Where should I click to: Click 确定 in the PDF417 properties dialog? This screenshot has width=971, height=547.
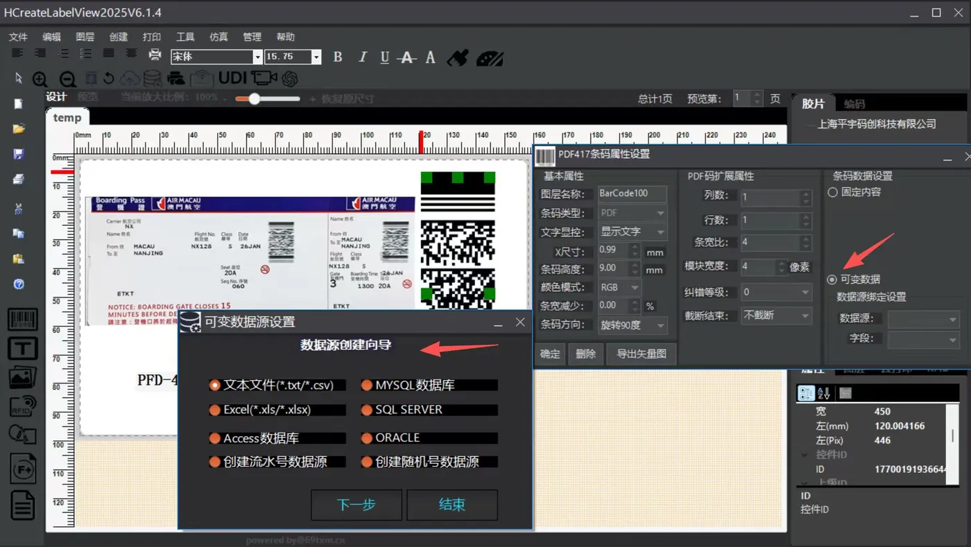click(x=550, y=354)
